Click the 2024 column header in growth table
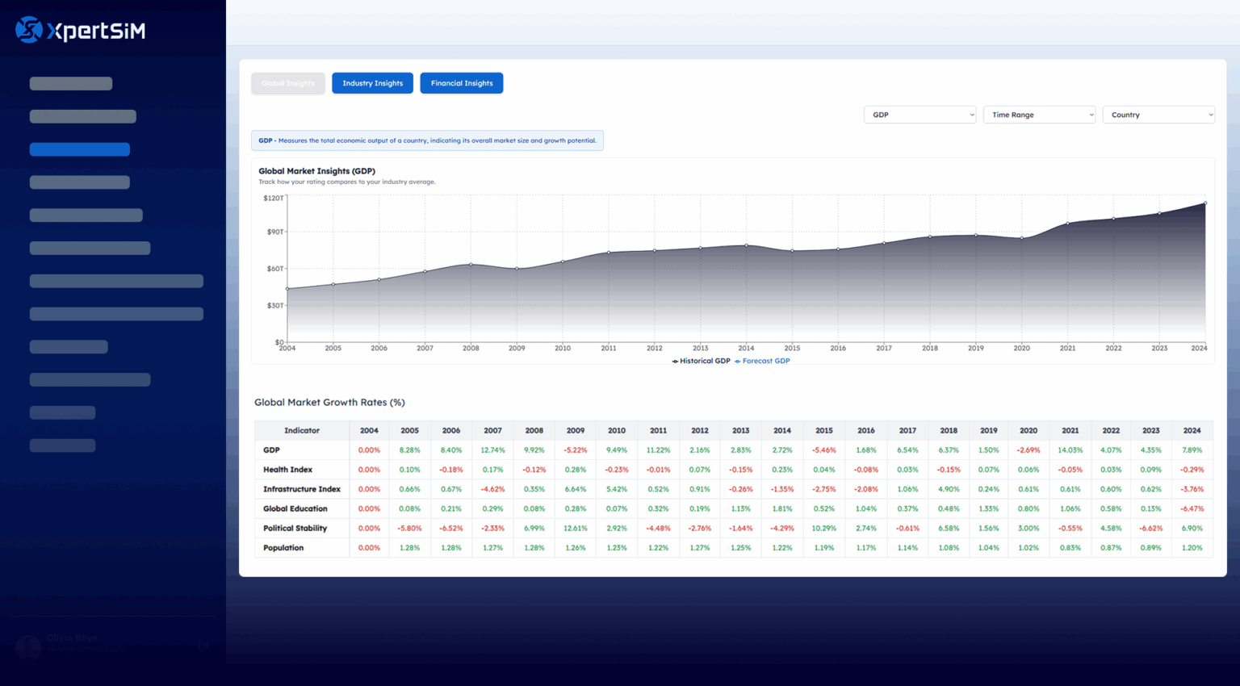Screen dimensions: 1240x686 pos(1192,430)
